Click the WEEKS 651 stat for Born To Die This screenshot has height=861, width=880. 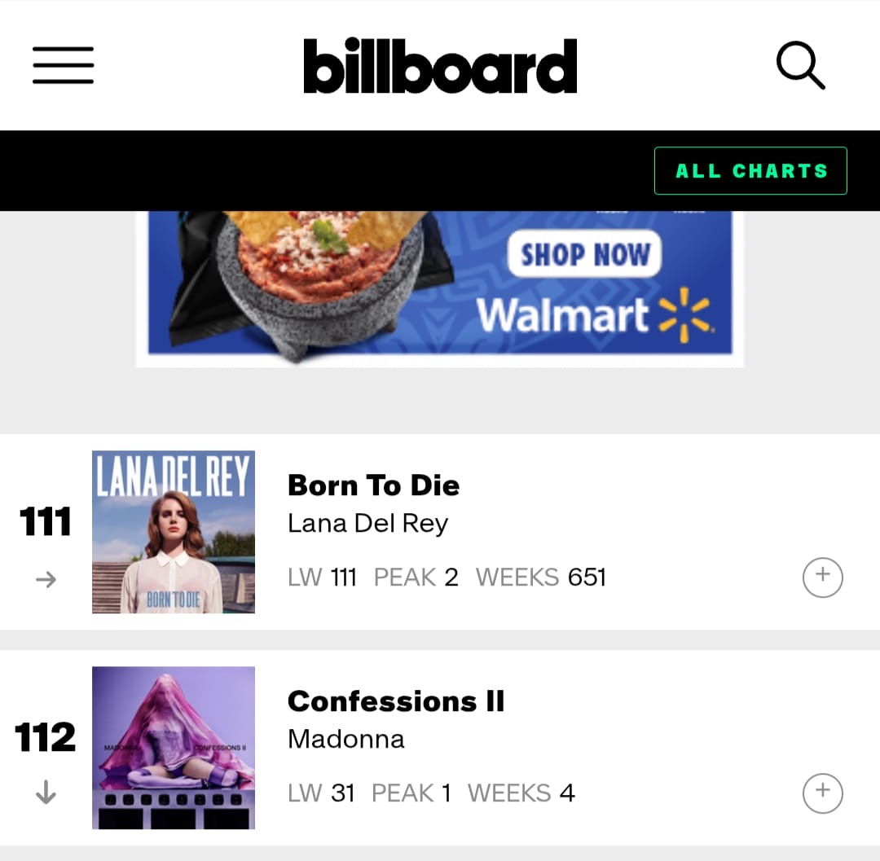click(540, 578)
